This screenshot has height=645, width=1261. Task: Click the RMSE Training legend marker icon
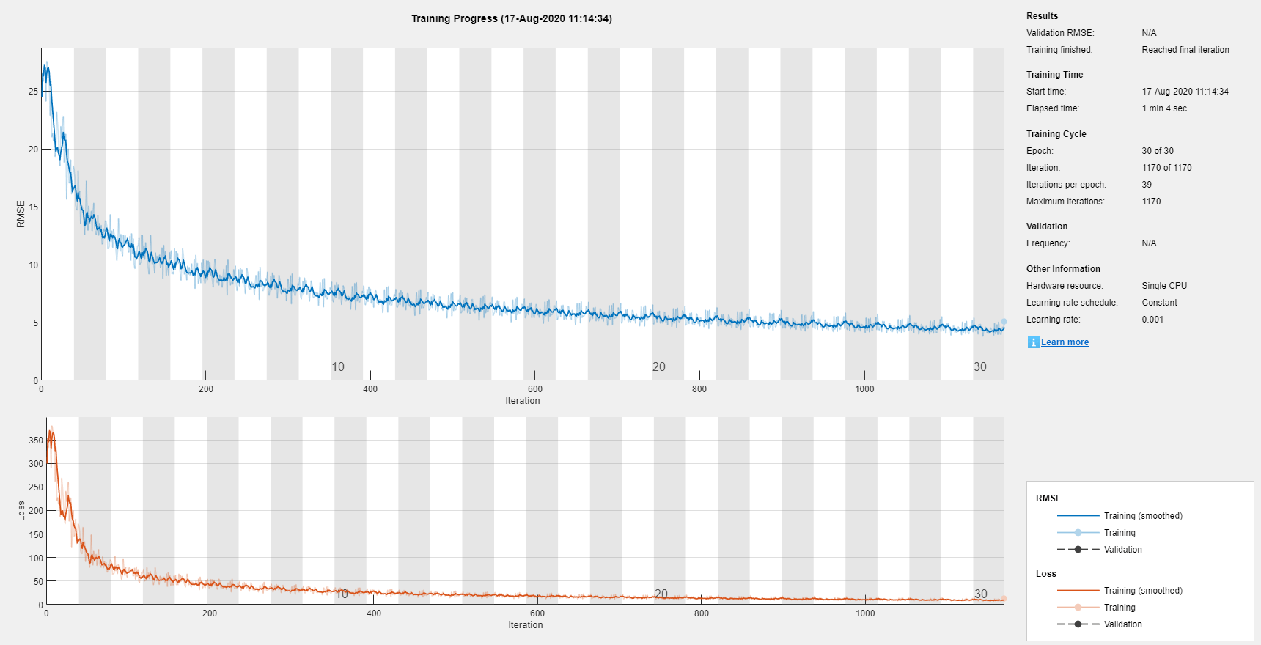(1078, 533)
